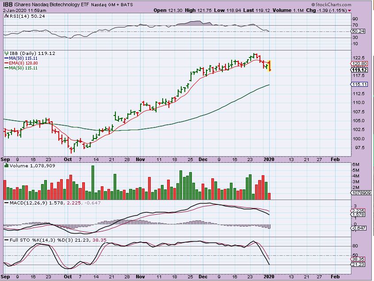This screenshot has height=281, width=374.
Task: Click the Dec label under the price chart
Action: point(203,159)
